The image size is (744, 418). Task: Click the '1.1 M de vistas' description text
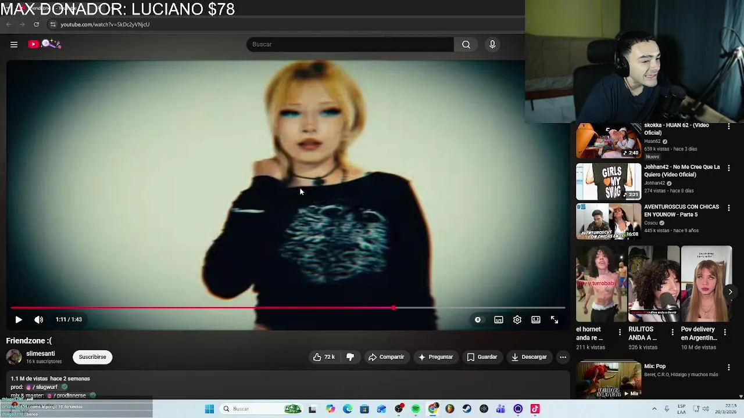coord(29,379)
